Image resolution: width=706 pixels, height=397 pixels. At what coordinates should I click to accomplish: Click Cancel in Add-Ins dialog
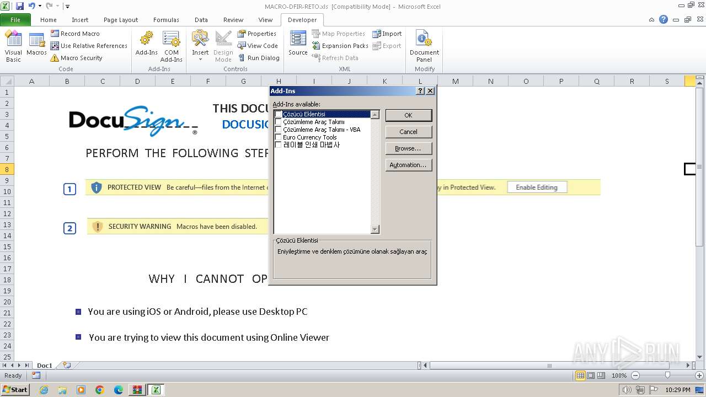tap(408, 132)
